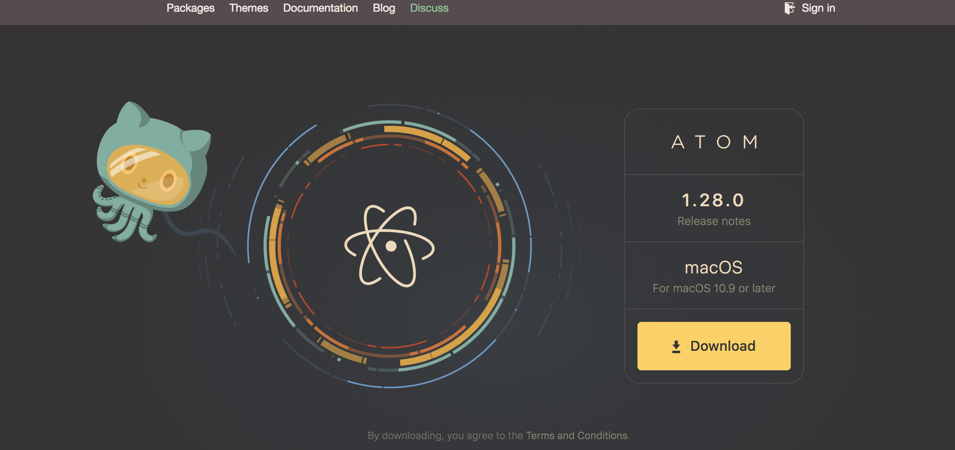Click the 1.28.0 version number
The width and height of the screenshot is (955, 450).
click(x=713, y=200)
